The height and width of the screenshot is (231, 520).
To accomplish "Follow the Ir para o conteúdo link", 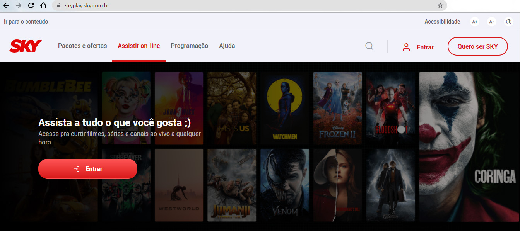I will (26, 22).
